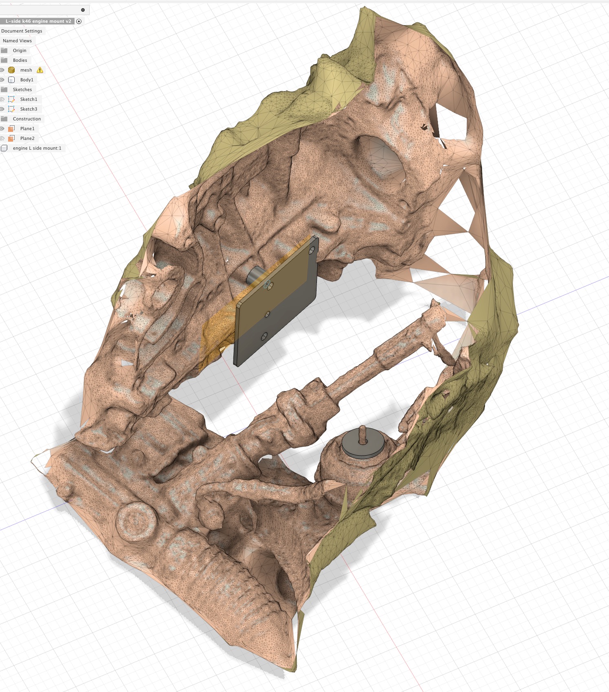Click the Plane1 construction plane icon
The width and height of the screenshot is (609, 692).
coord(11,129)
